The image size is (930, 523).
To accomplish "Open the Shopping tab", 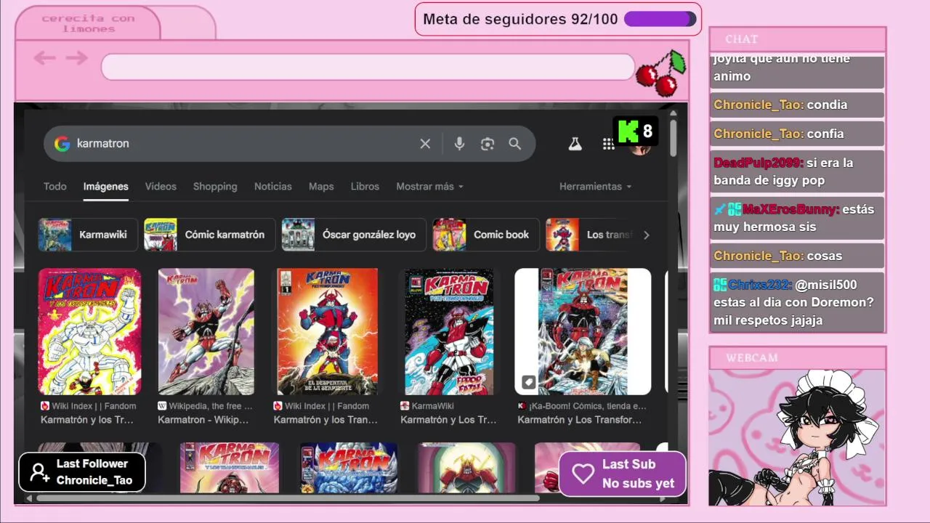I will (215, 187).
